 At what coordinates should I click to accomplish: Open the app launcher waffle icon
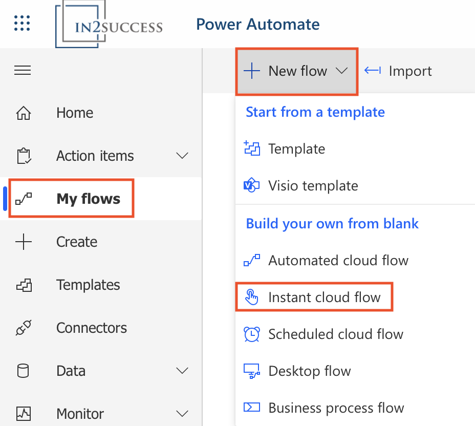click(22, 23)
